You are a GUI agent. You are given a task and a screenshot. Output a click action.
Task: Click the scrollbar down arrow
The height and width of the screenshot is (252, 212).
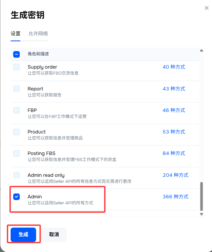tap(202, 214)
